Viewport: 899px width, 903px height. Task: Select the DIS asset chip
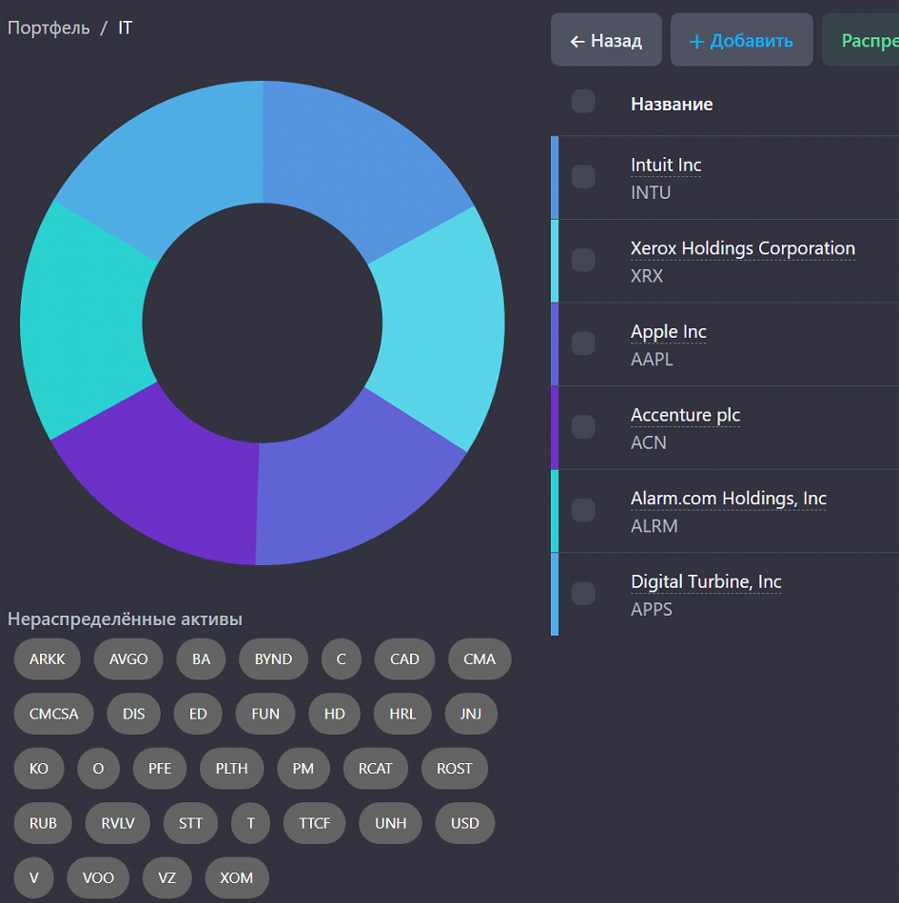(133, 714)
